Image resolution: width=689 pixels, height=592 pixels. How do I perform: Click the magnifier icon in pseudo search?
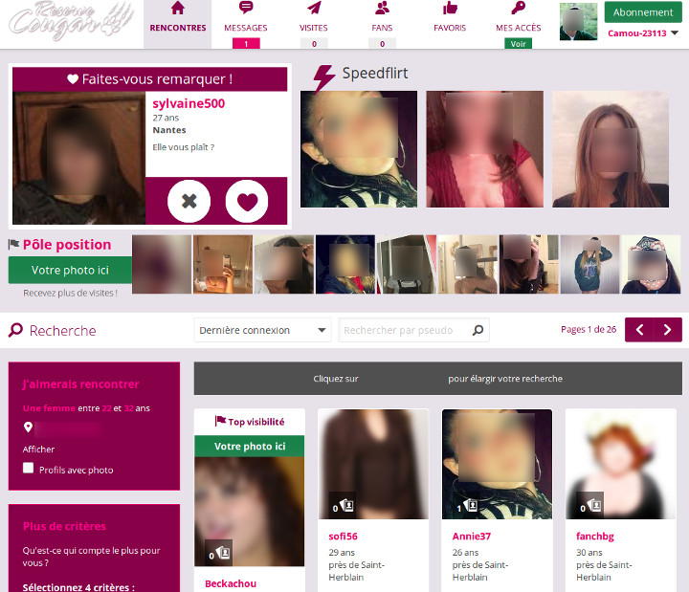point(477,330)
